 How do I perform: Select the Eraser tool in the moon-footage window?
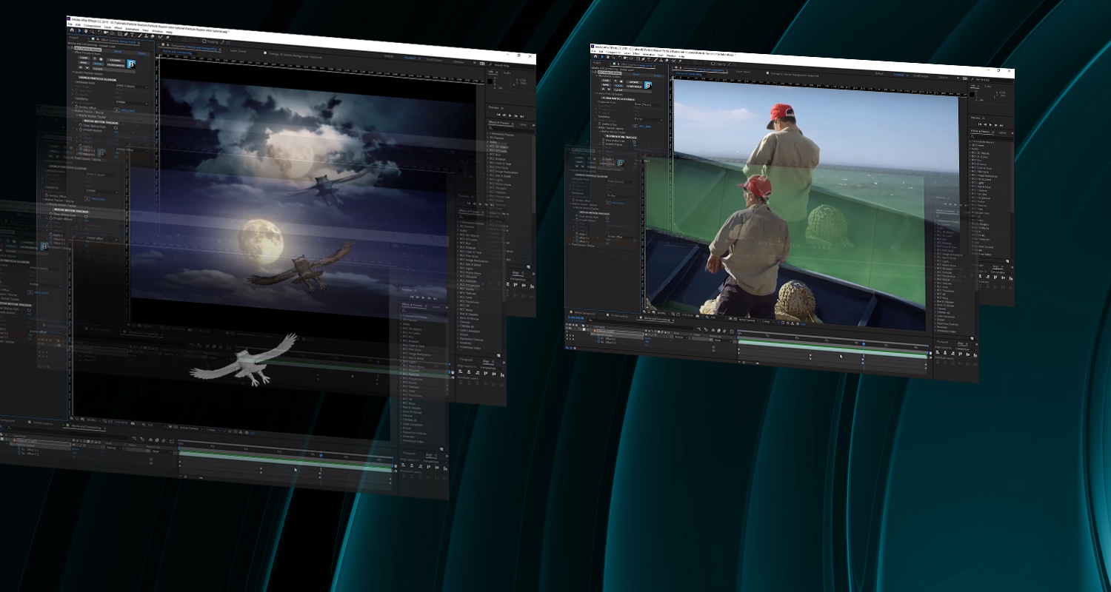coord(153,36)
